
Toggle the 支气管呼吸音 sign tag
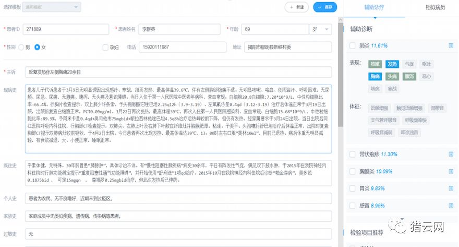[383, 120]
